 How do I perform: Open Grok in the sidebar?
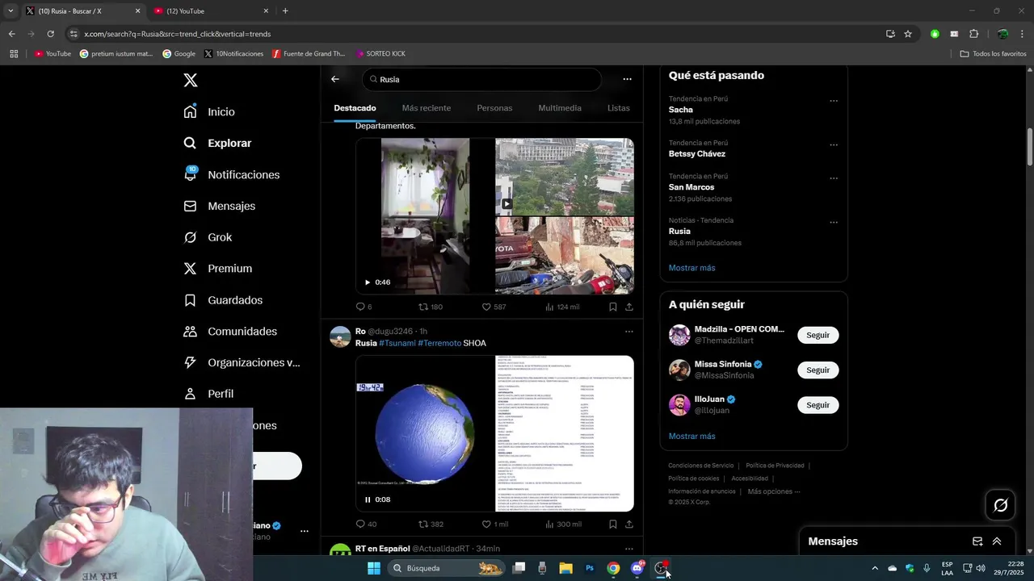pos(208,237)
